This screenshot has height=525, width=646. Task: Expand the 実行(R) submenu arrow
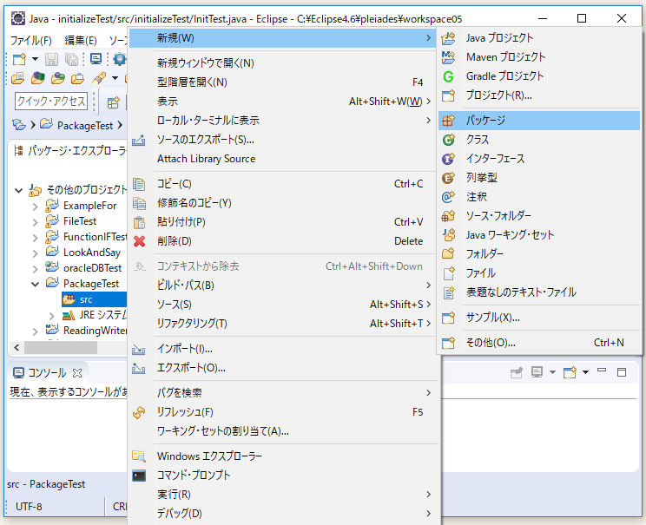(x=428, y=494)
